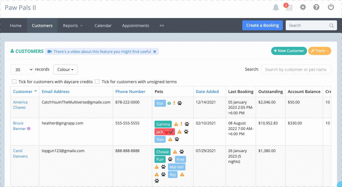Screen dimensions: 342x187
Task: Expand the Reports menu
Action: (x=73, y=25)
